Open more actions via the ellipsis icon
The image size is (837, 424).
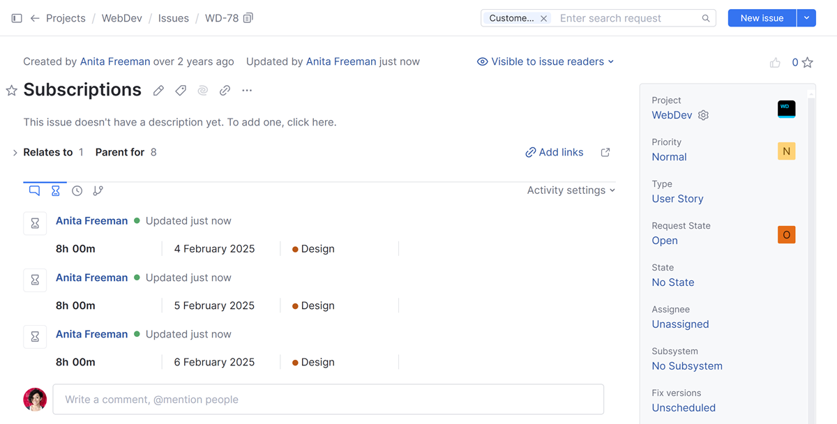pos(246,90)
